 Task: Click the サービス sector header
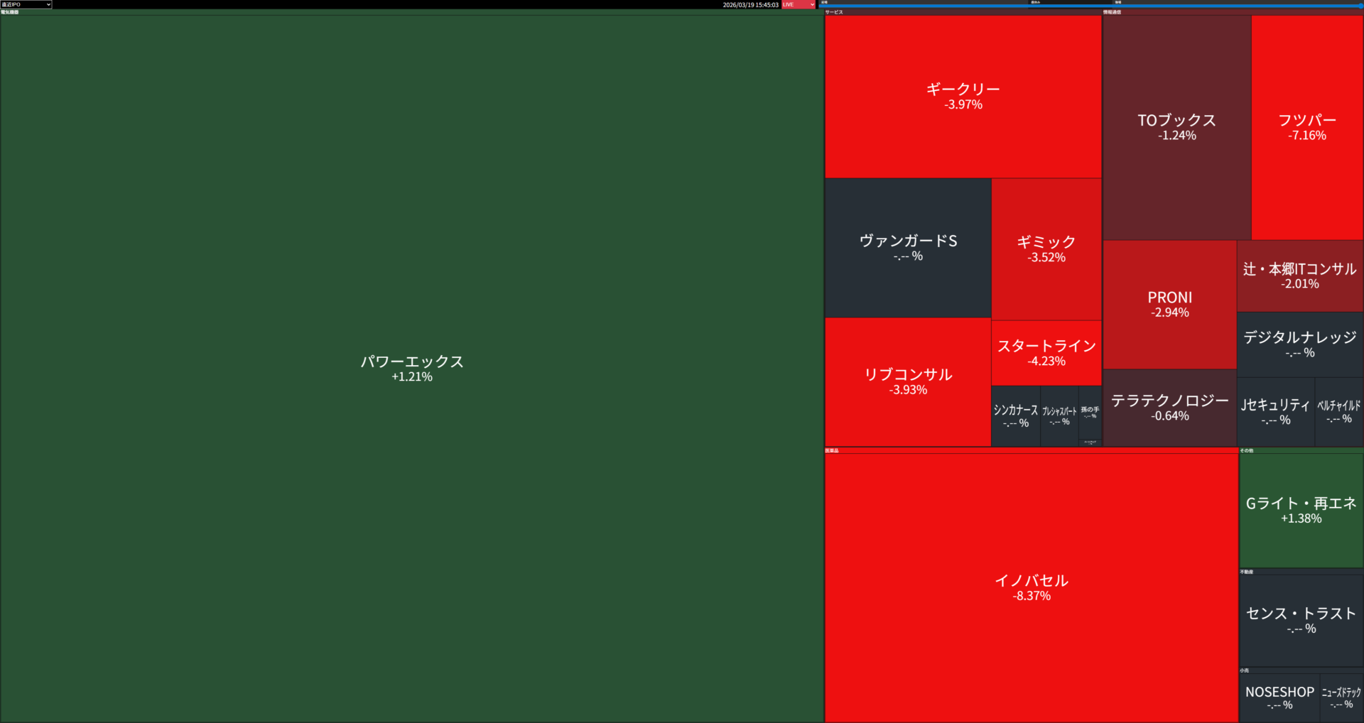point(834,12)
